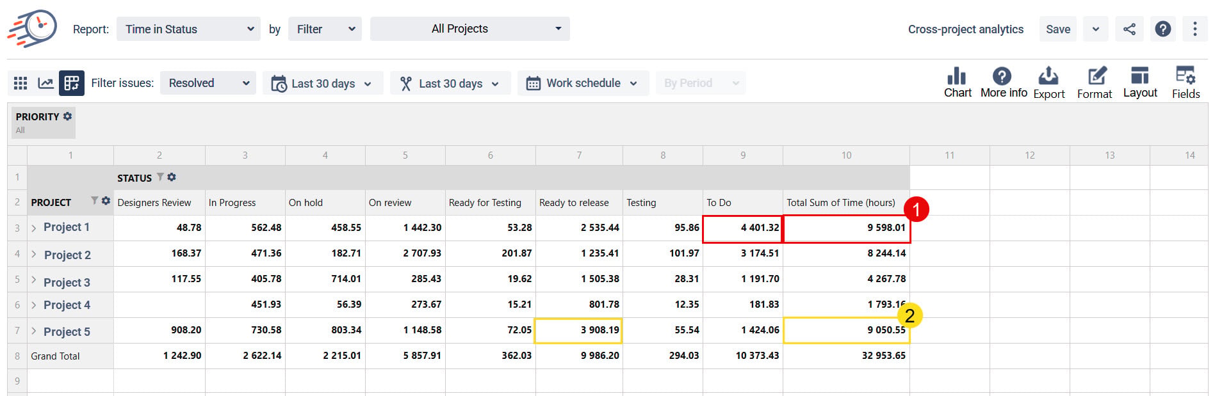This screenshot has width=1215, height=396.
Task: Open the calendar Last 30 days dropdown
Action: tap(322, 83)
